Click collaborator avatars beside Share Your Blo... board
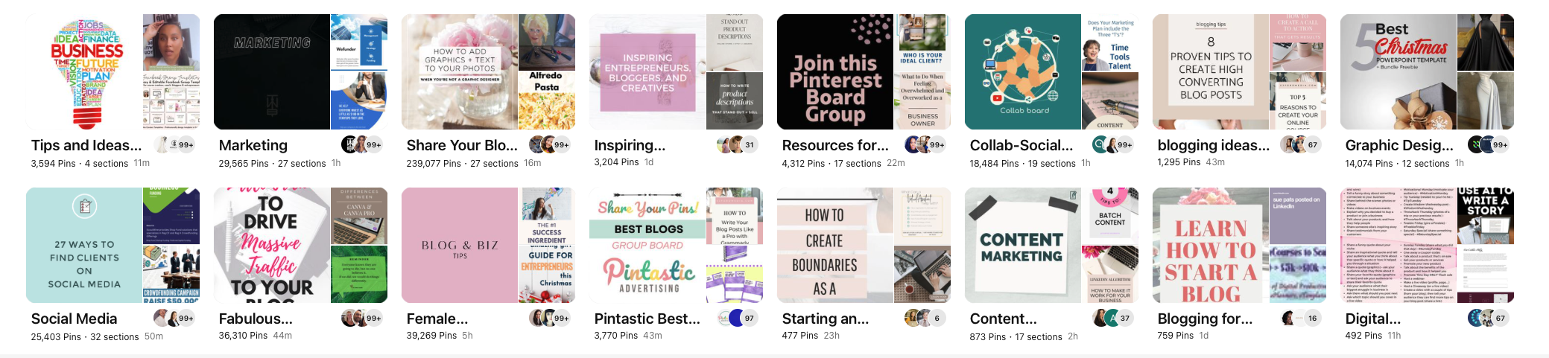 tap(551, 144)
